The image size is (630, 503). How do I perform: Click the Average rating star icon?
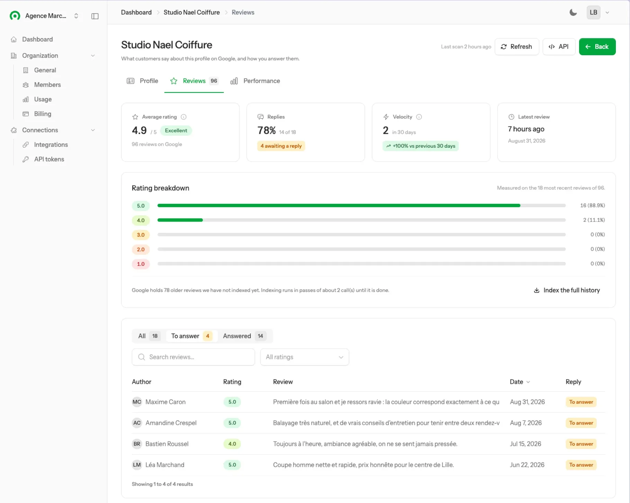(135, 117)
